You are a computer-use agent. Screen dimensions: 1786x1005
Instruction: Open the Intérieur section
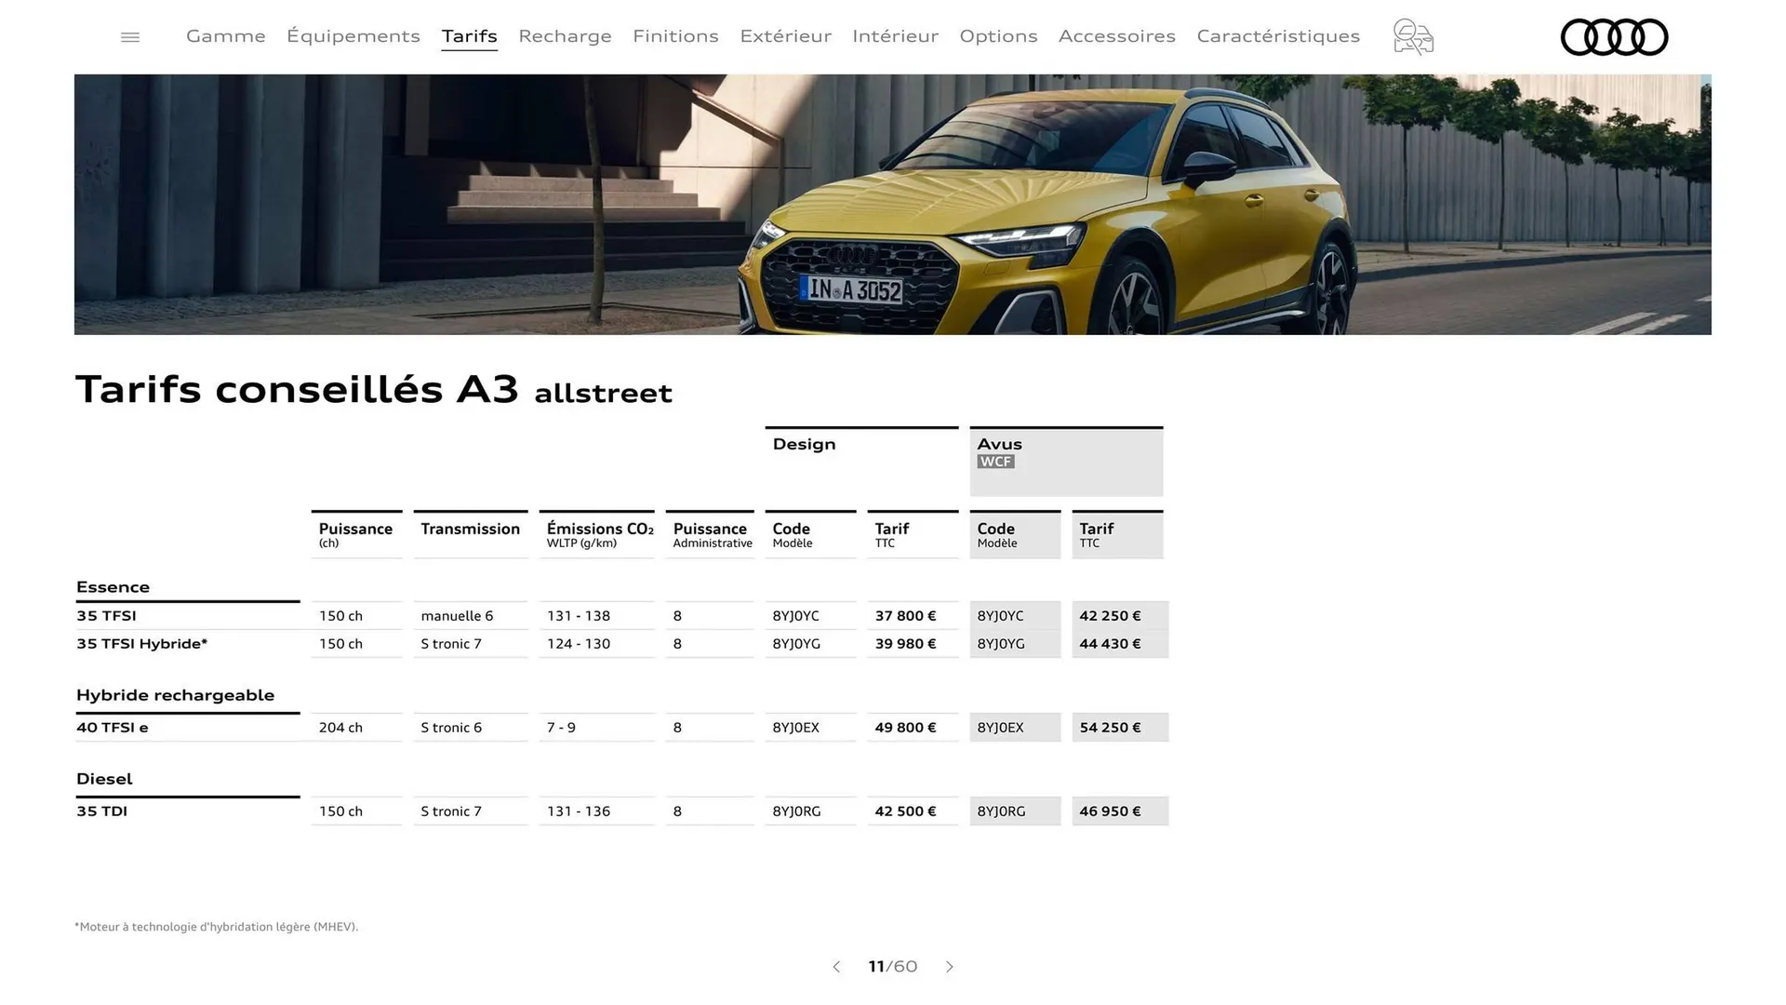tap(895, 35)
